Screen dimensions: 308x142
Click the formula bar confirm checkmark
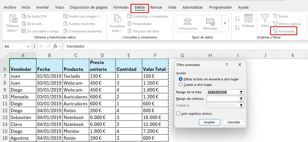pyautogui.click(x=48, y=46)
